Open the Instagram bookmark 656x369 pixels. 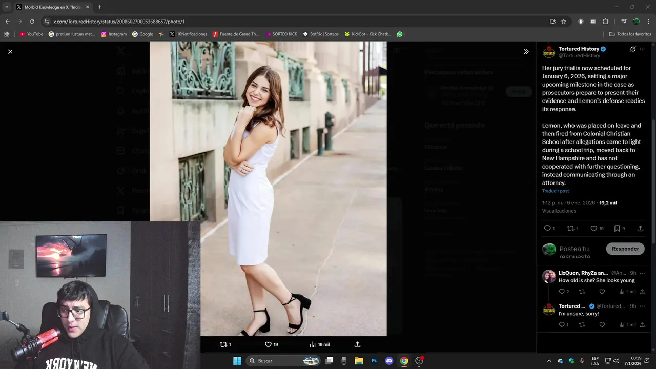point(114,34)
